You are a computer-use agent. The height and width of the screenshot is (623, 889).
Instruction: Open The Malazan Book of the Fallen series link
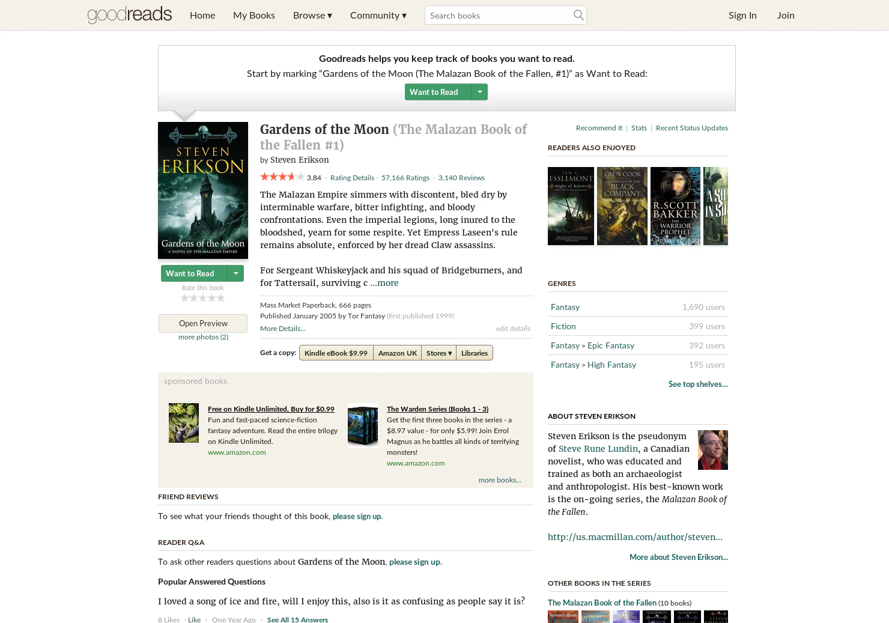point(602,603)
